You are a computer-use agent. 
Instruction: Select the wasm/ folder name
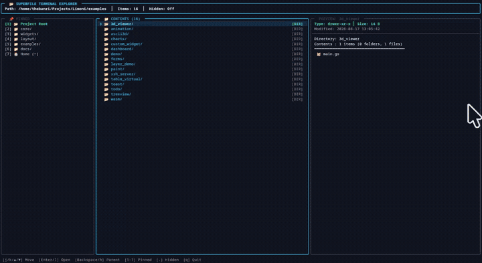(116, 99)
